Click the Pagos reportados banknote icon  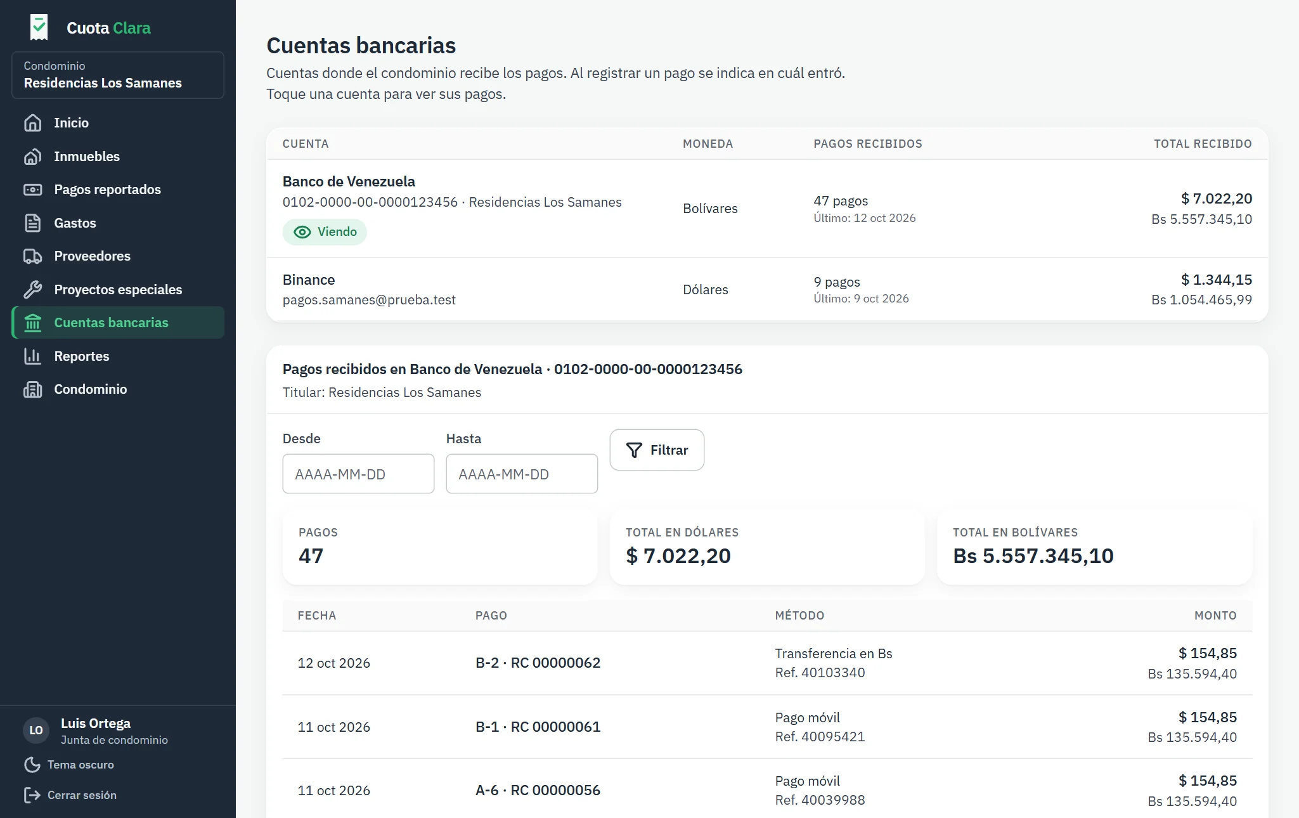coord(32,190)
